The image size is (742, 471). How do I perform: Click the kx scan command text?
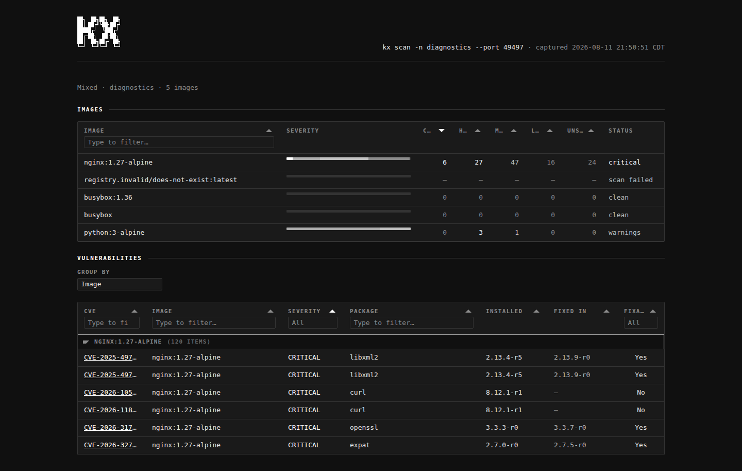click(x=453, y=47)
